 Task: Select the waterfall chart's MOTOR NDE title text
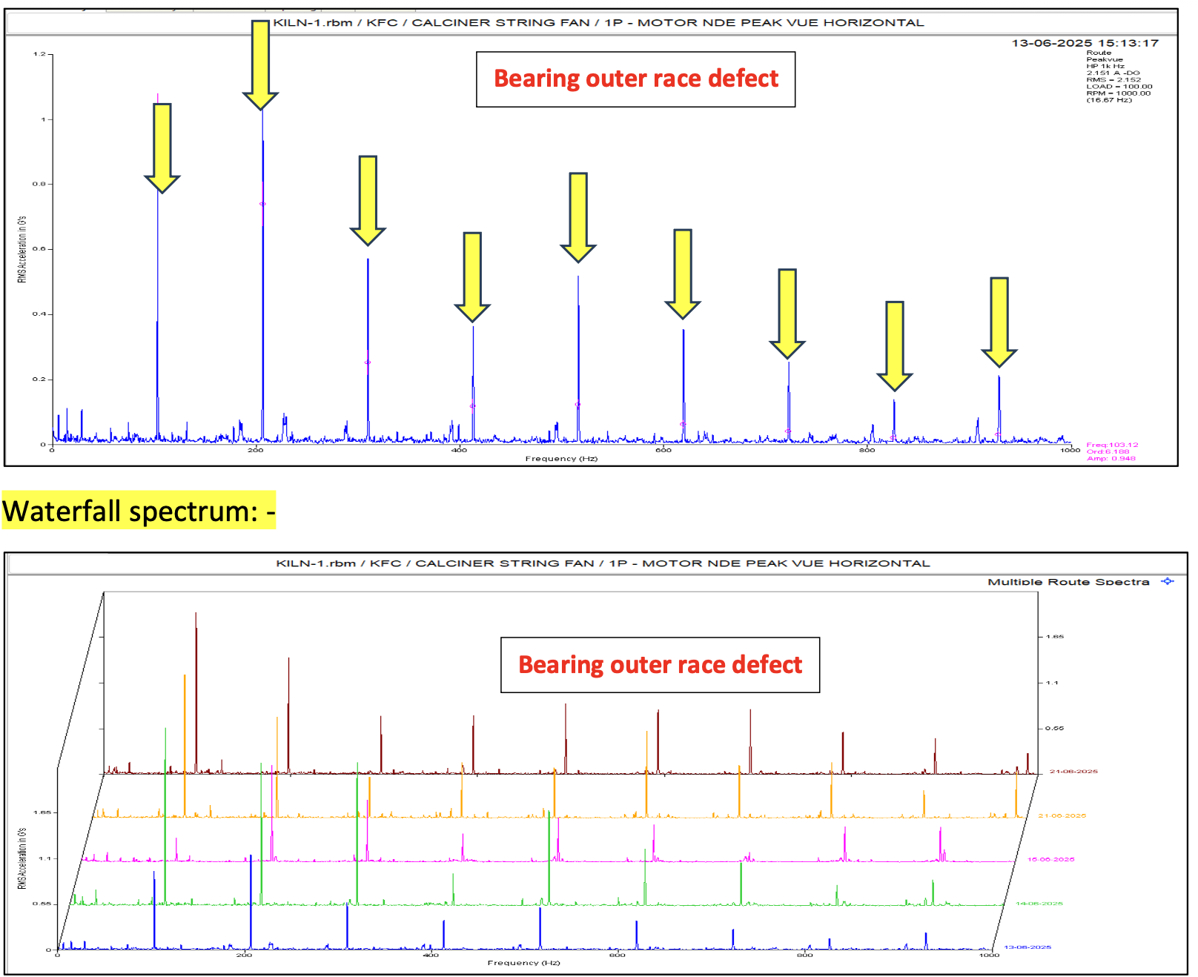(x=603, y=563)
